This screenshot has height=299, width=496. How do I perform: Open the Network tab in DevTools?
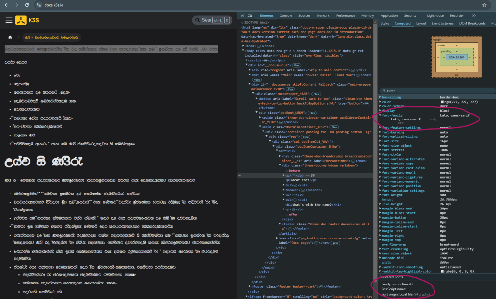(323, 15)
